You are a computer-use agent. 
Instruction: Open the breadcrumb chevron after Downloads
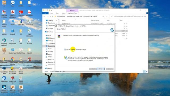click(66, 17)
